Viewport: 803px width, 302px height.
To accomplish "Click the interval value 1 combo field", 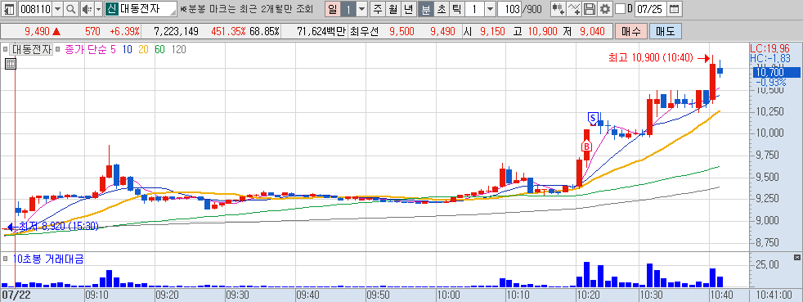I will [475, 9].
